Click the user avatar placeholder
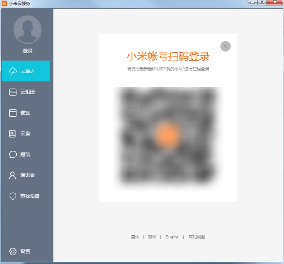284x264 pixels. click(28, 30)
